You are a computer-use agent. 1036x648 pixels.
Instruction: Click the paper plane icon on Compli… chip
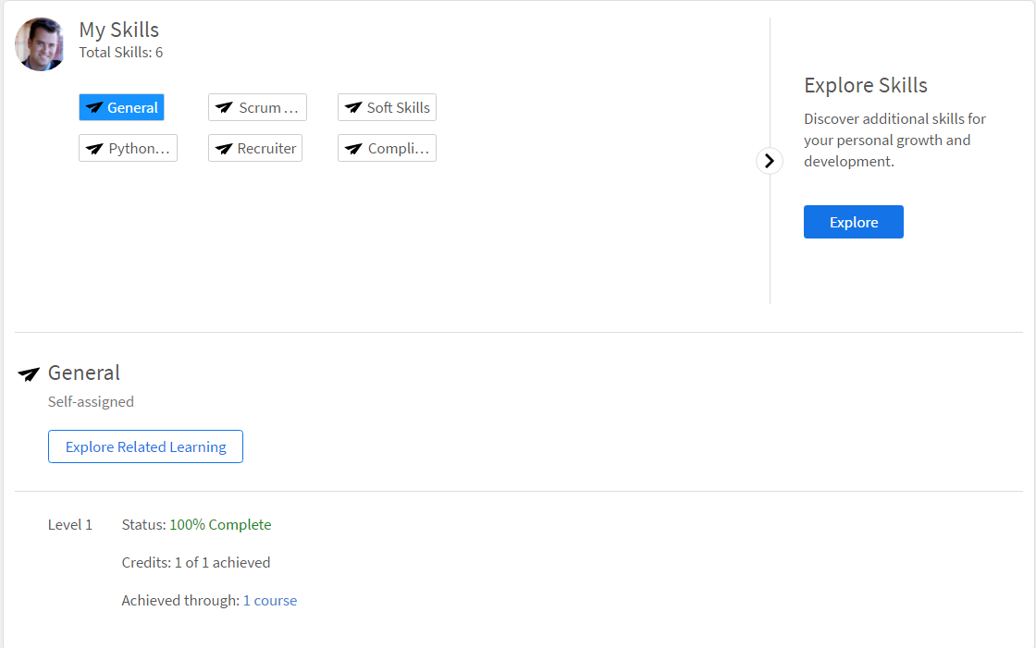[353, 149]
